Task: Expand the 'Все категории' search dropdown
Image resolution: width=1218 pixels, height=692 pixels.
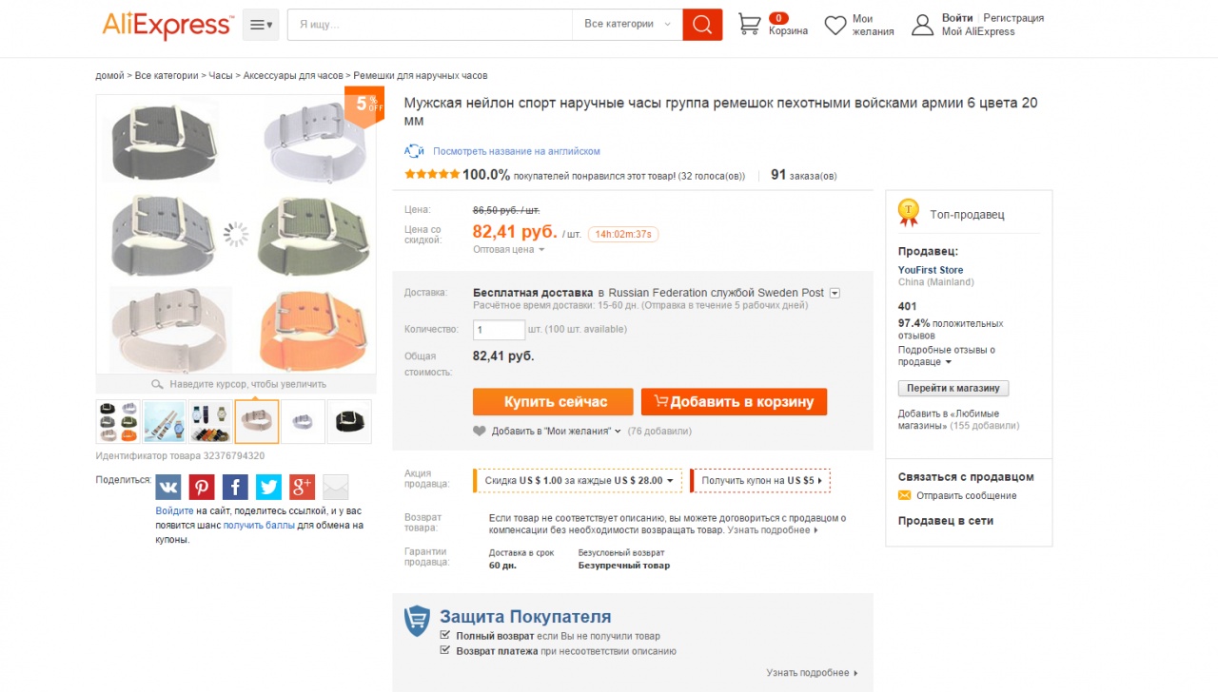Action: 627,25
